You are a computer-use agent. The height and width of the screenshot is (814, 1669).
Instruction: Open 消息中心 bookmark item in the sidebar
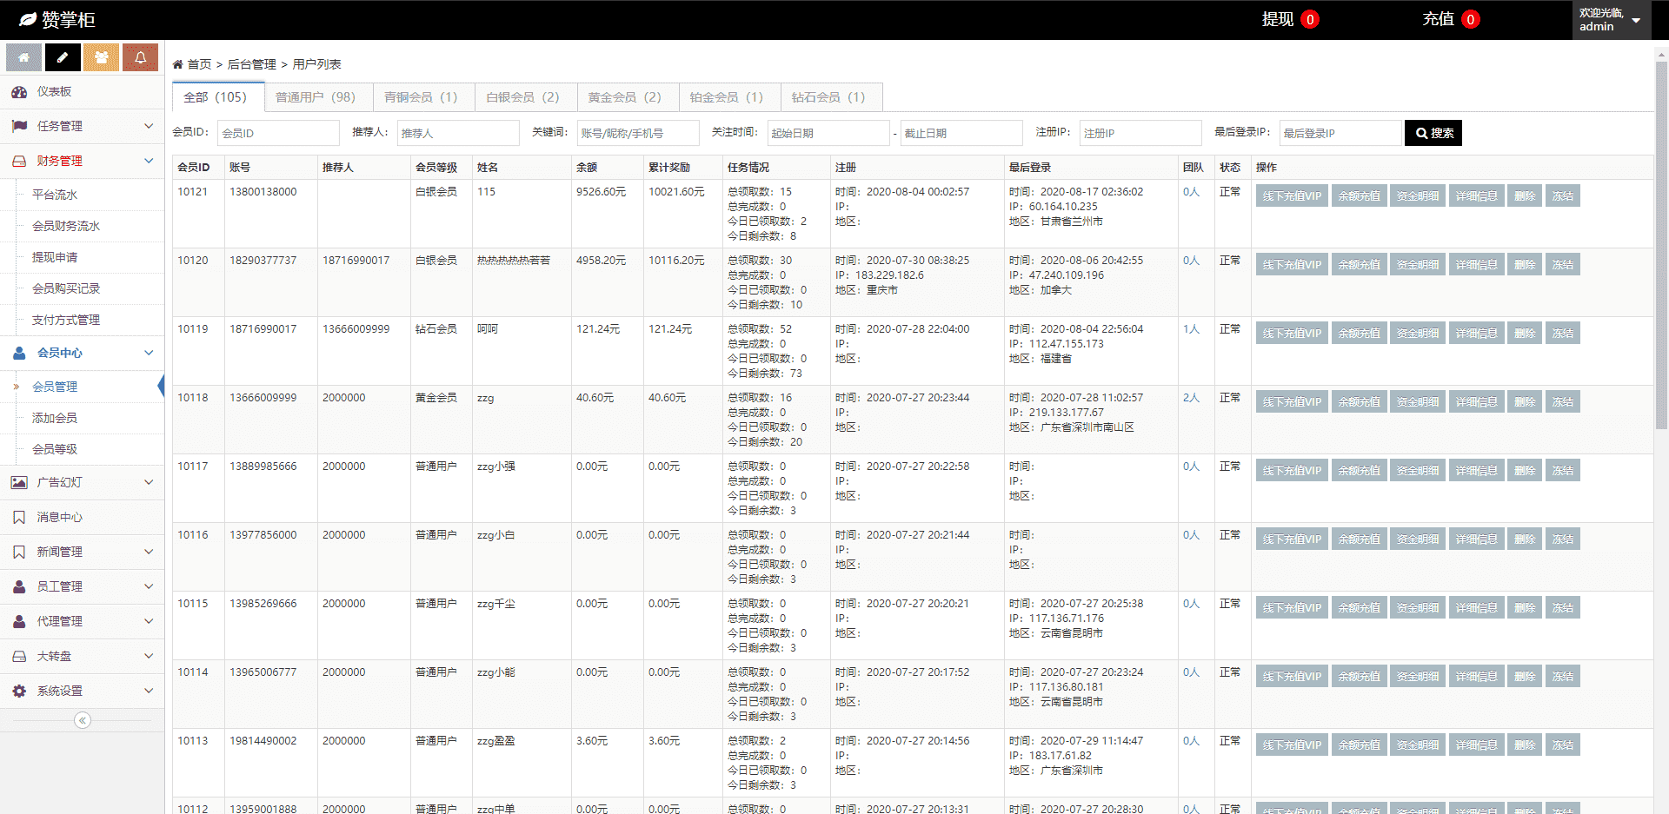click(x=59, y=517)
